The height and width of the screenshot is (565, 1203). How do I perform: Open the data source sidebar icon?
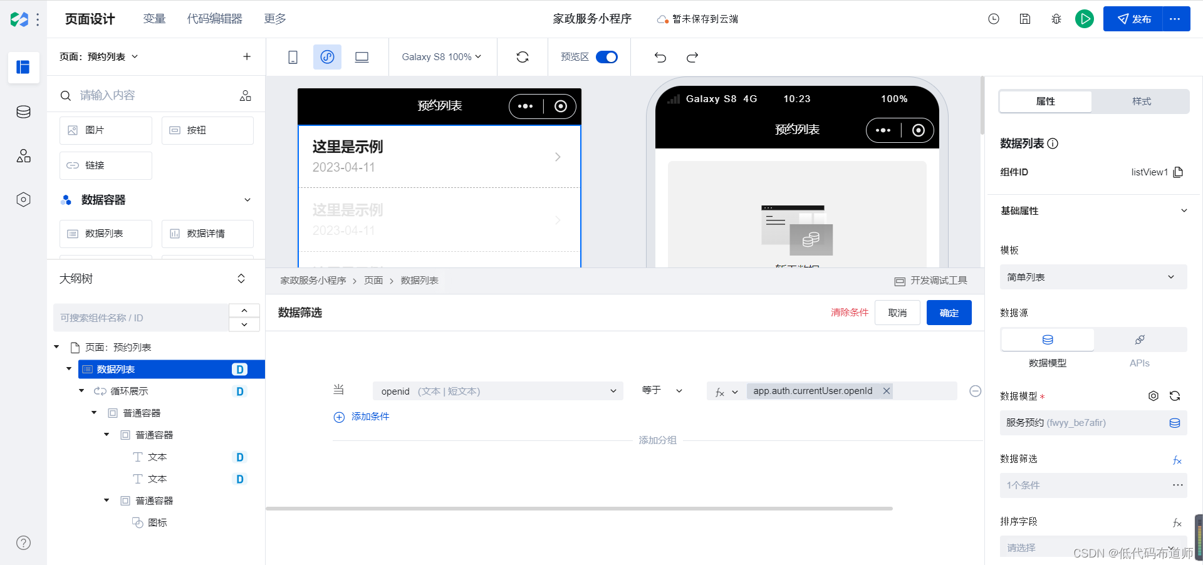[x=23, y=112]
